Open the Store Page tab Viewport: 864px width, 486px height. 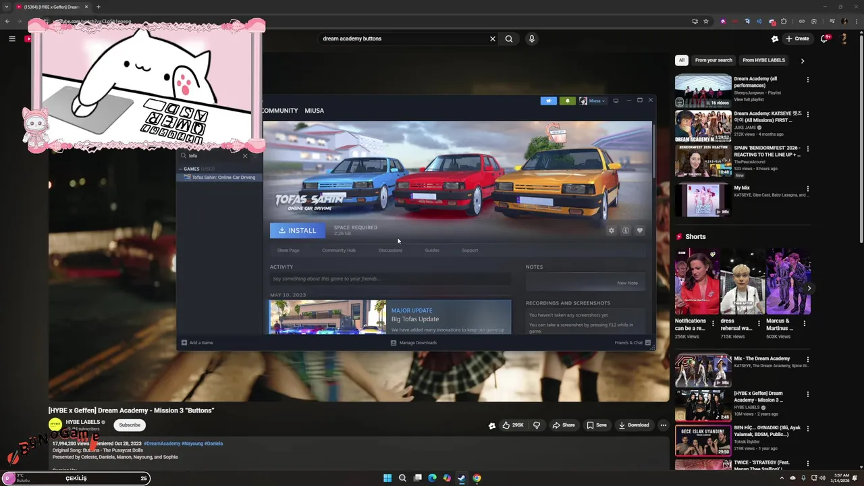tap(288, 250)
